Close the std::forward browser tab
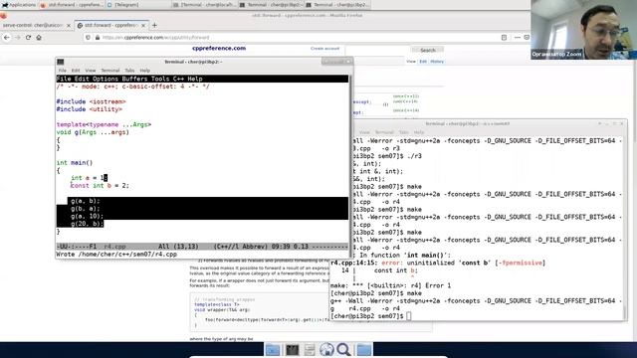The height and width of the screenshot is (358, 637). tap(143, 25)
